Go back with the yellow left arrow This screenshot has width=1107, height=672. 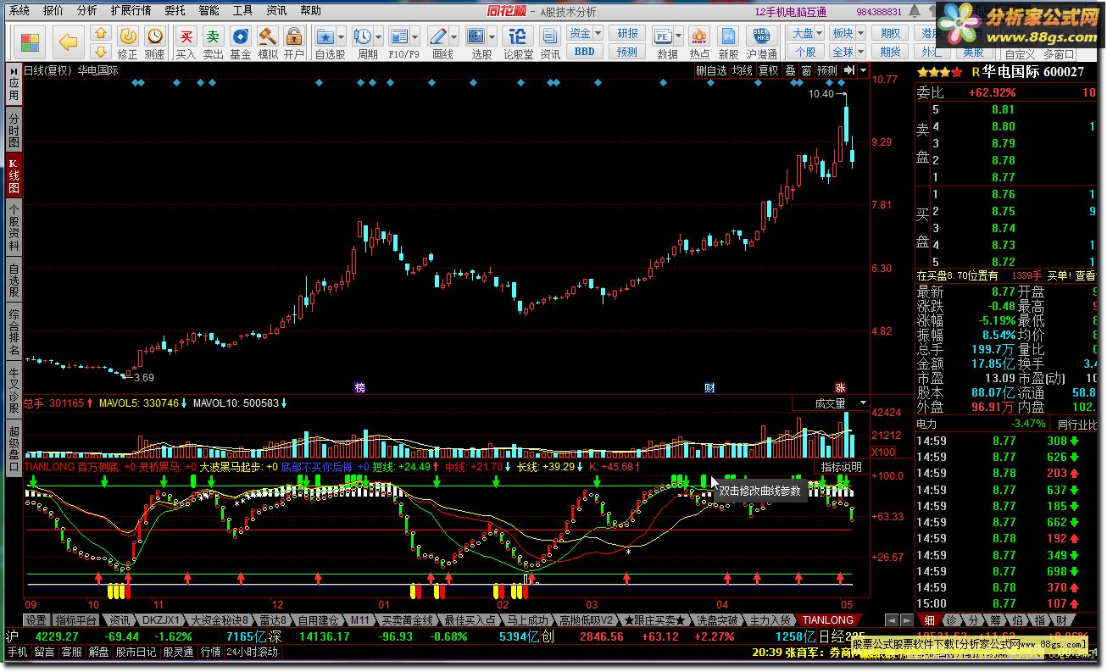(69, 42)
